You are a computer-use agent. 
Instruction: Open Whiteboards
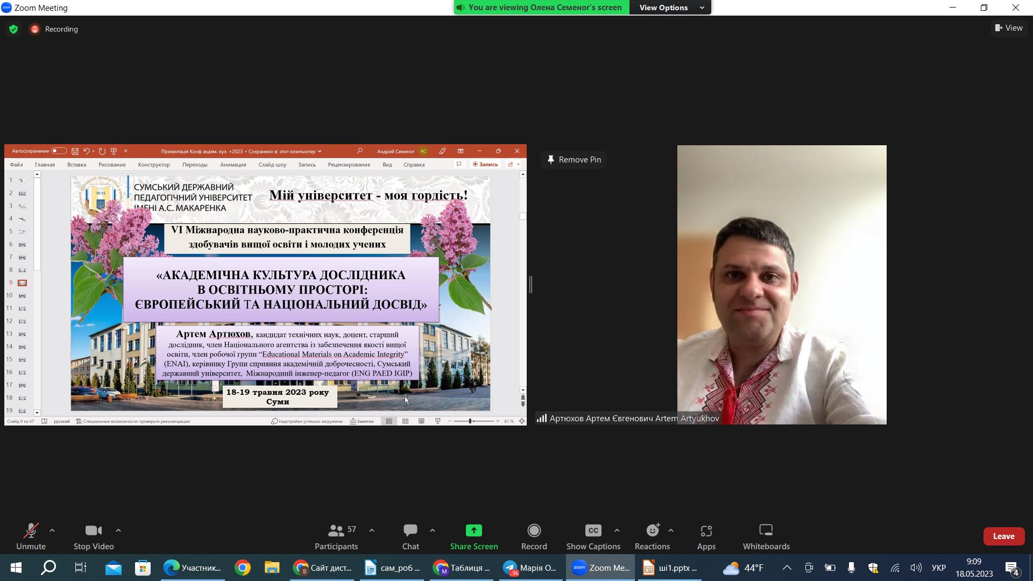pyautogui.click(x=766, y=531)
